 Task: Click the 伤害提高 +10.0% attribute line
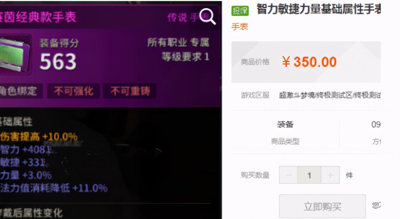[39, 137]
